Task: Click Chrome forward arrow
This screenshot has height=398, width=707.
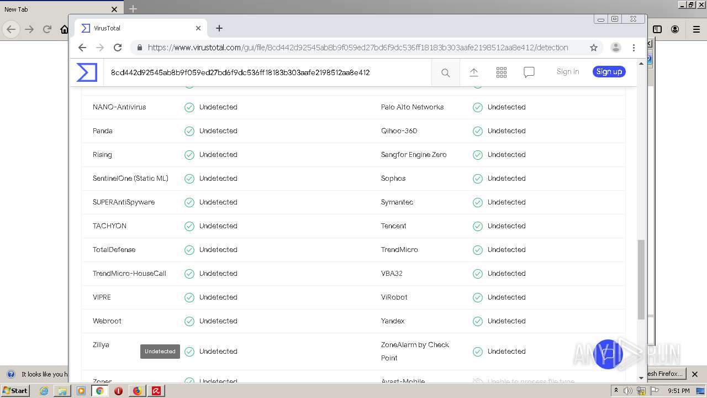Action: 100,48
